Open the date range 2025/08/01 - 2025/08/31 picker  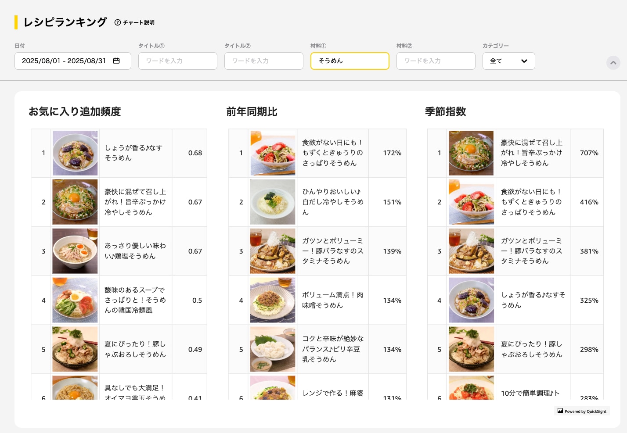coord(64,61)
